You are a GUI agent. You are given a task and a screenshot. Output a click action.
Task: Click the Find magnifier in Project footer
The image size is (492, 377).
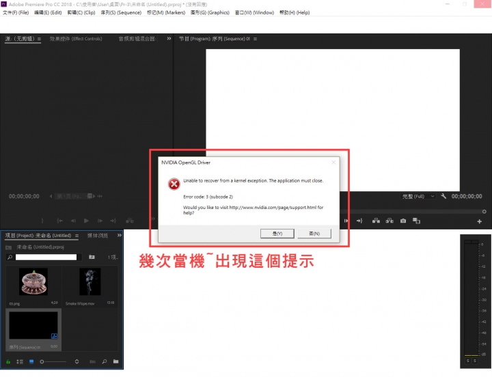tap(104, 362)
